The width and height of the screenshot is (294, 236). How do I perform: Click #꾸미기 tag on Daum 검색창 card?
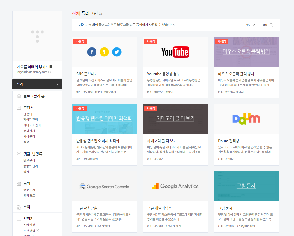230,159
